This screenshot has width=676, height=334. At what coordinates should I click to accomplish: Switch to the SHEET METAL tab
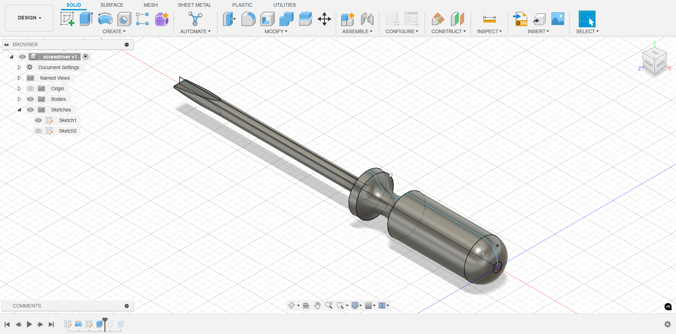[194, 5]
